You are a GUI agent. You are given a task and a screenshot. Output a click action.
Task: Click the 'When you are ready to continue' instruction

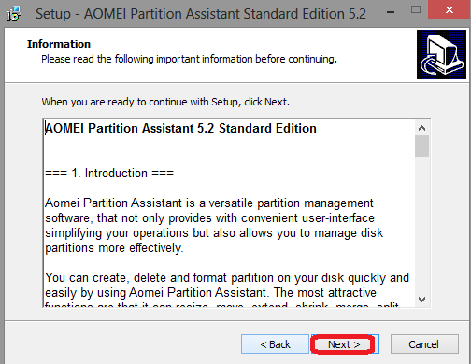pos(165,102)
